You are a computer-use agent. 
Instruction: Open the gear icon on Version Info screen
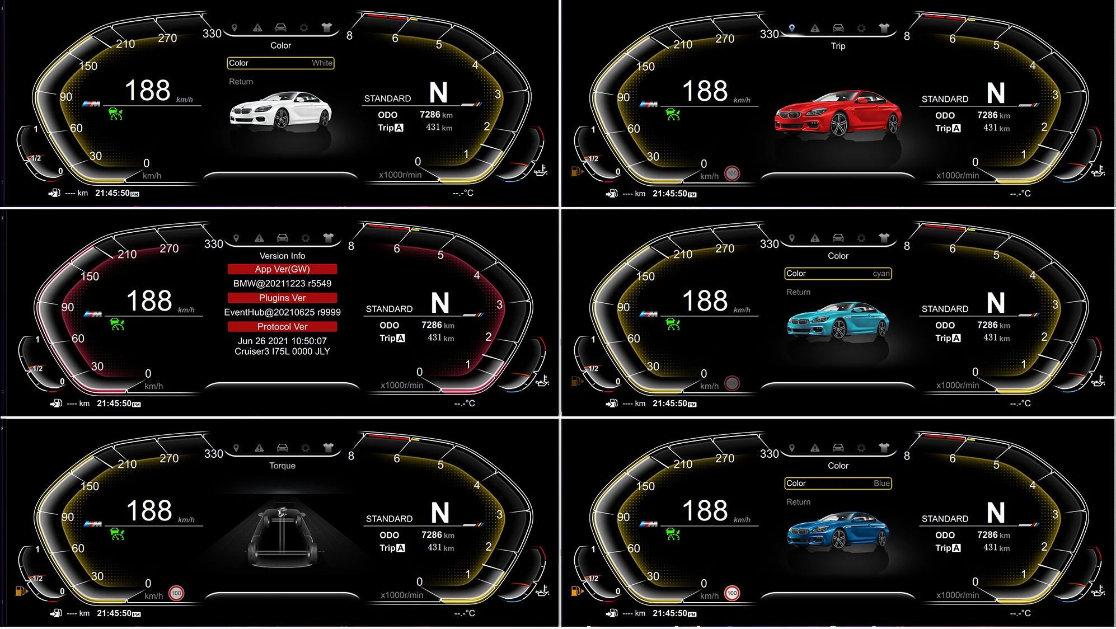coord(306,238)
